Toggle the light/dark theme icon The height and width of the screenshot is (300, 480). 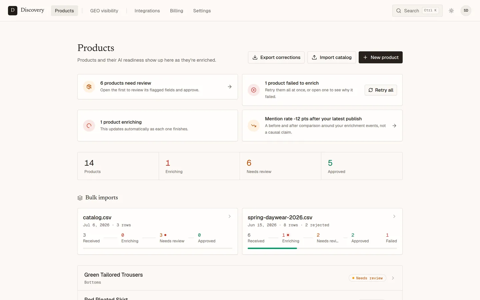(451, 11)
